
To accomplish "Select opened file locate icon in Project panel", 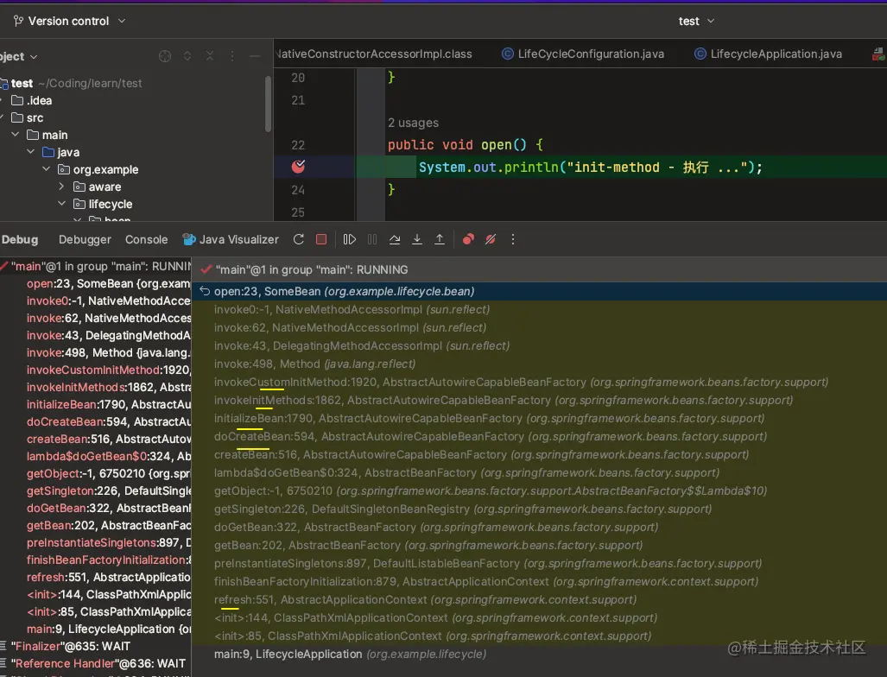I will point(165,56).
